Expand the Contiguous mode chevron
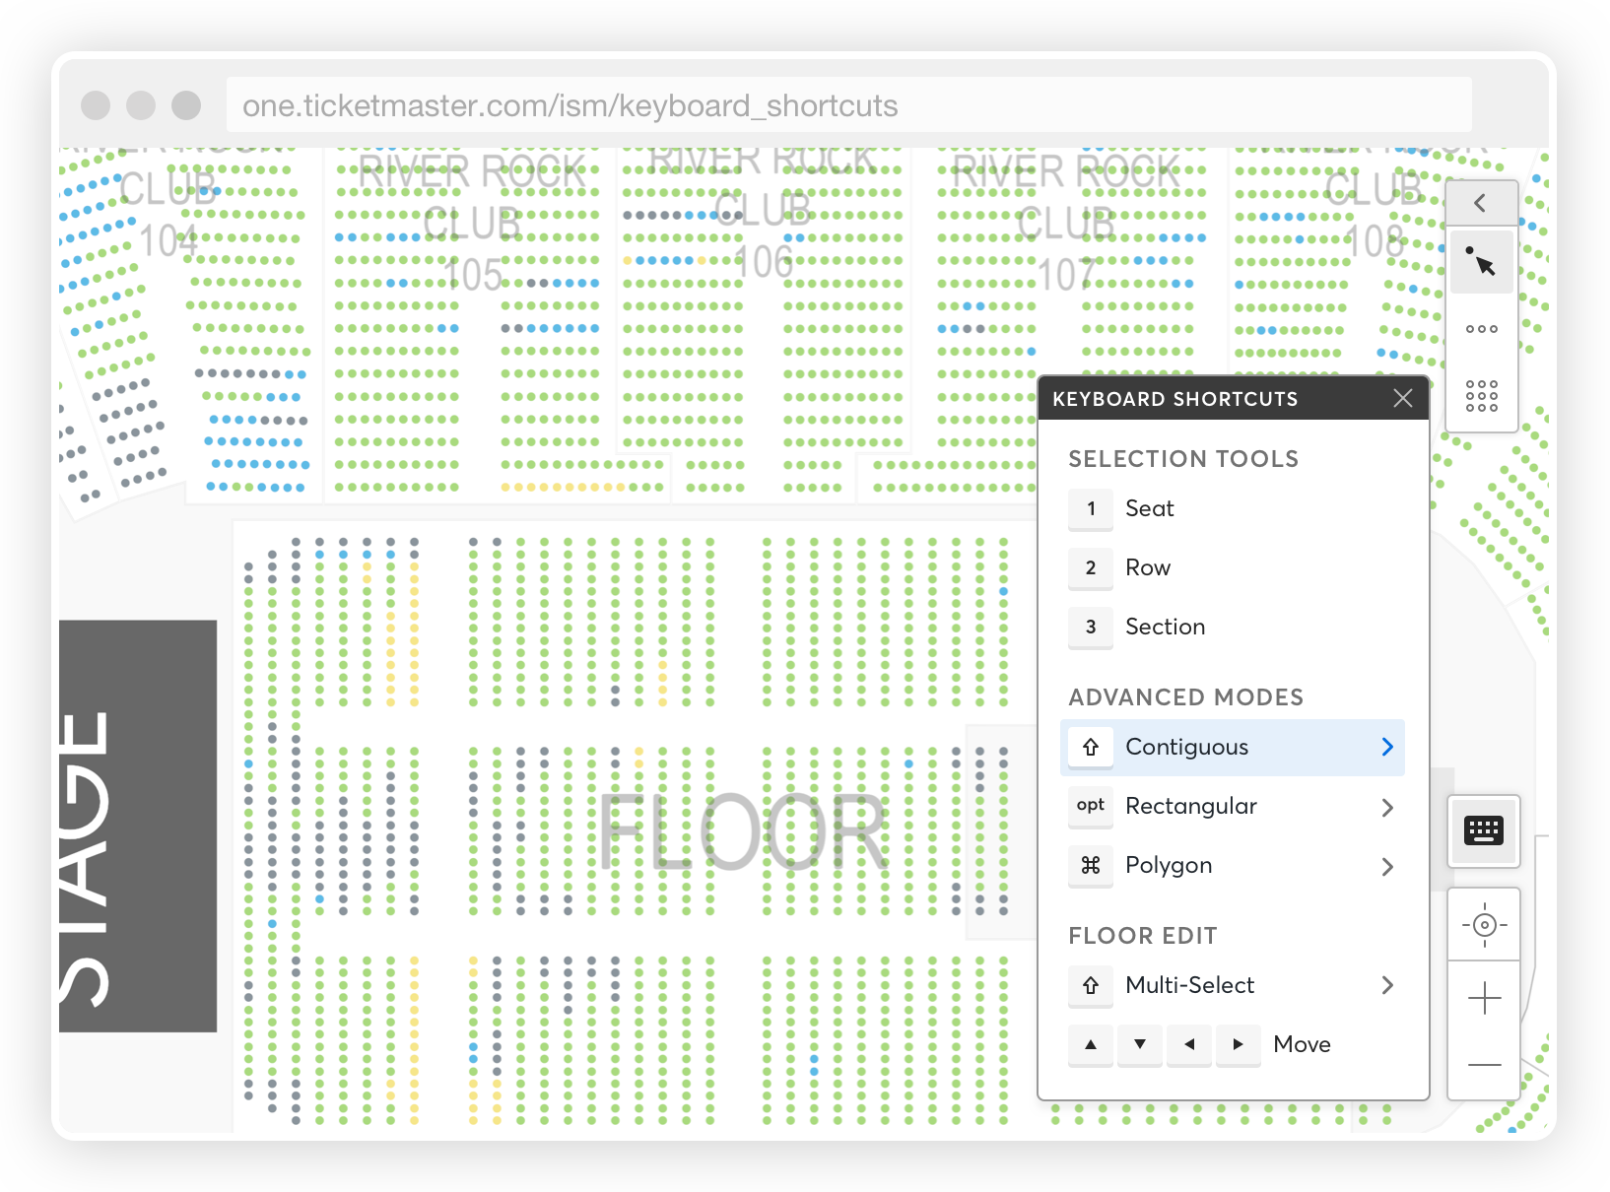The width and height of the screenshot is (1610, 1192). coord(1387,748)
